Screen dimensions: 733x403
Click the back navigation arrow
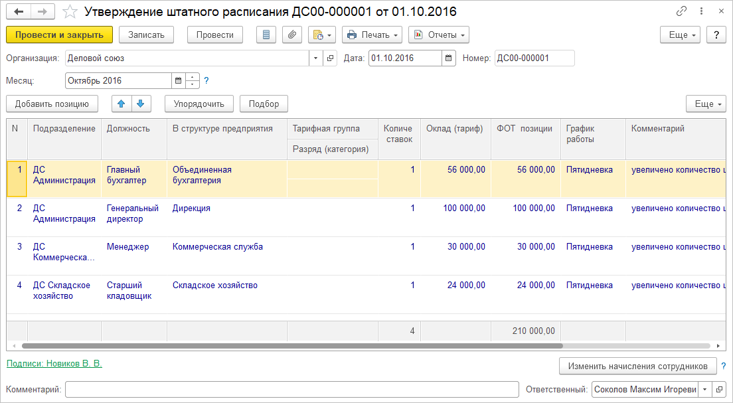click(x=19, y=12)
